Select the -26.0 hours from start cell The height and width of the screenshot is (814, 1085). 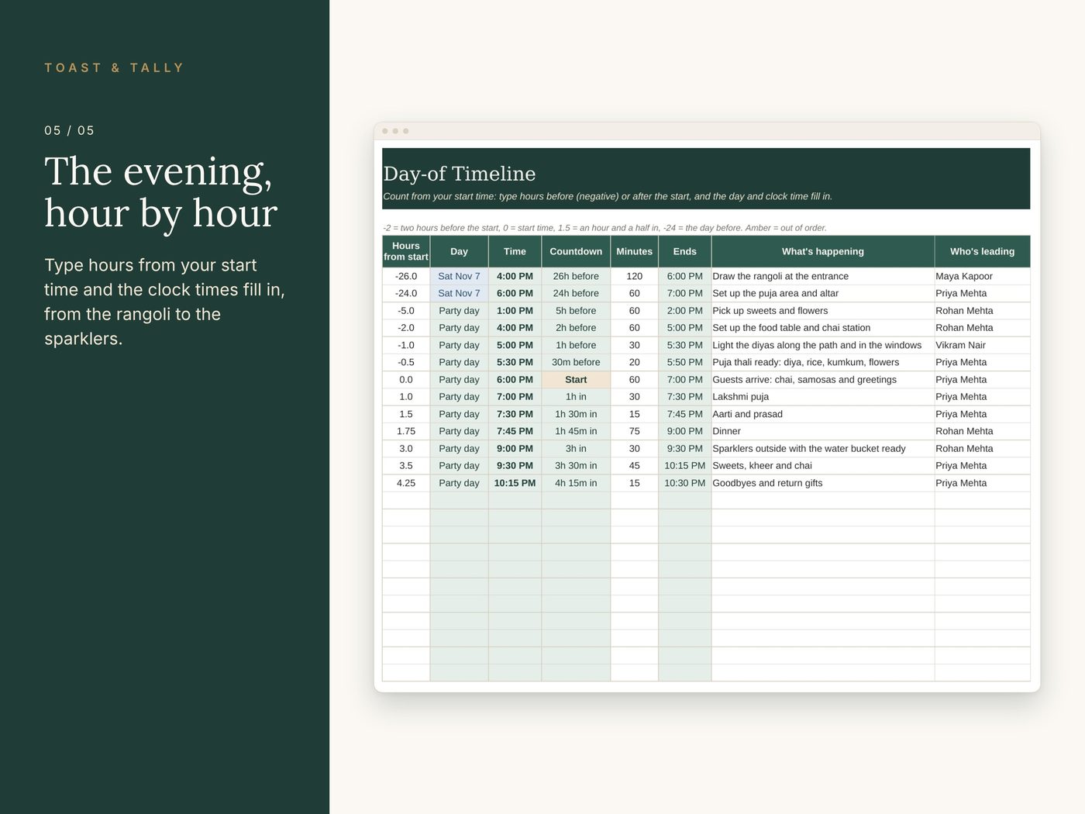[406, 276]
